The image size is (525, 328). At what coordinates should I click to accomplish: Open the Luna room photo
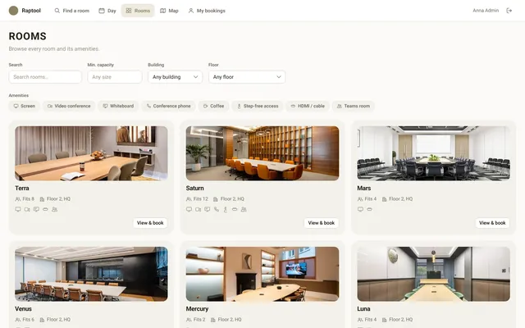tap(434, 274)
